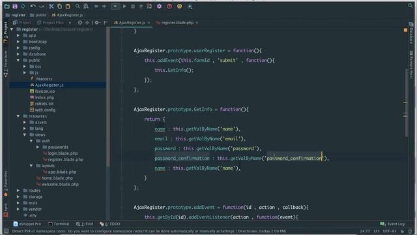This screenshot has width=417, height=235.
Task: Collapse the public folder
Action: pos(18,61)
